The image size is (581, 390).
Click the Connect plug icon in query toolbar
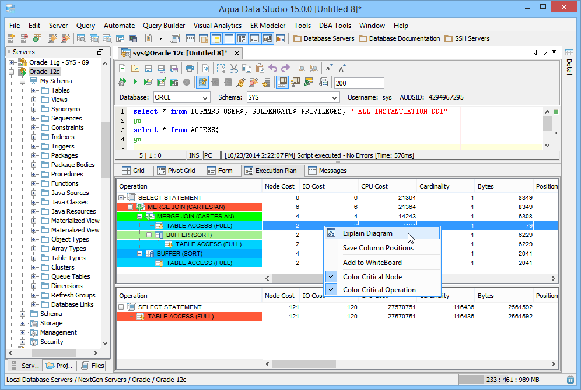point(240,82)
